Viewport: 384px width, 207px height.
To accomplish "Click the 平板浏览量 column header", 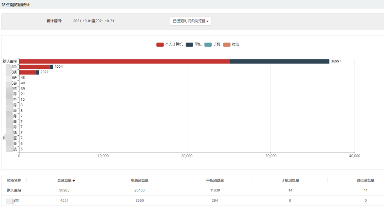I will (215, 180).
